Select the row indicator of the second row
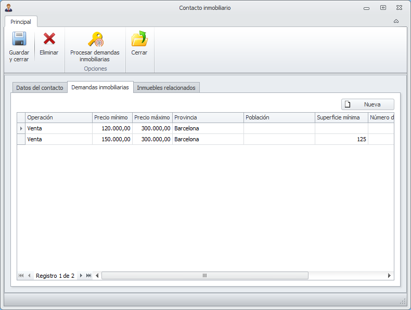 tap(21, 139)
